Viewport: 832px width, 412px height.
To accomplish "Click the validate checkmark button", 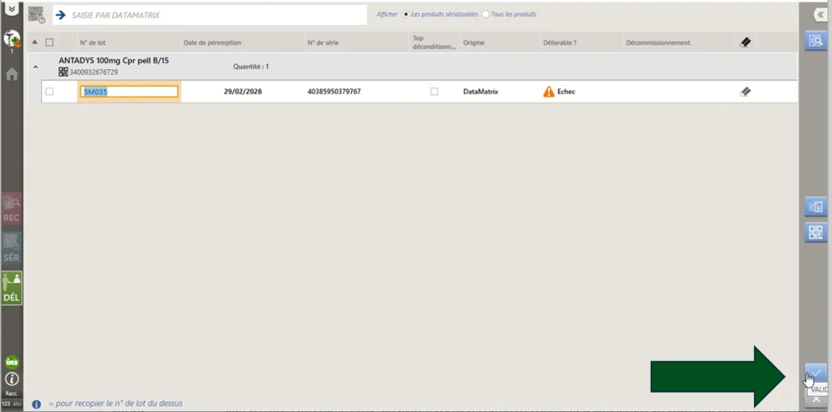I will pyautogui.click(x=816, y=373).
